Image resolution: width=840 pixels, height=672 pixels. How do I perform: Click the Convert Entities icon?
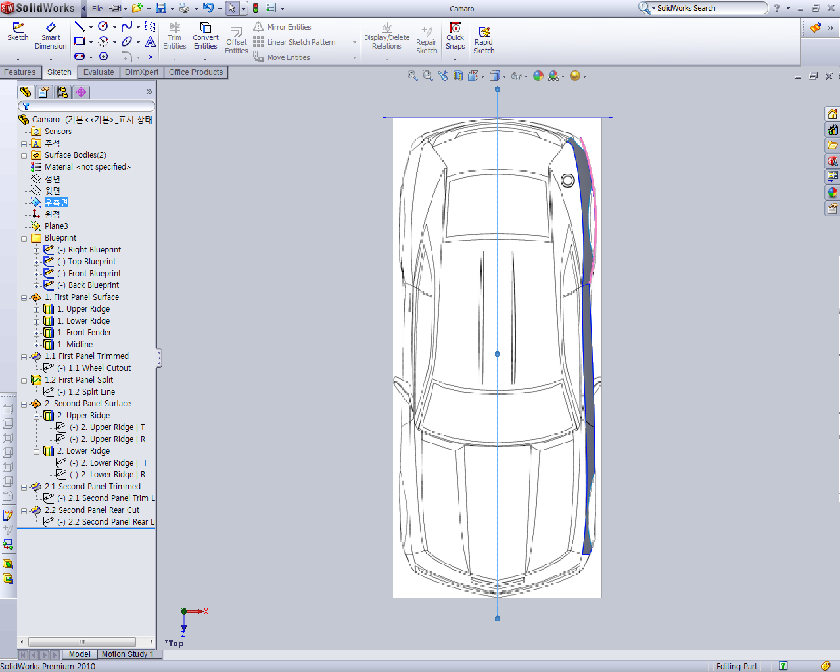[205, 36]
